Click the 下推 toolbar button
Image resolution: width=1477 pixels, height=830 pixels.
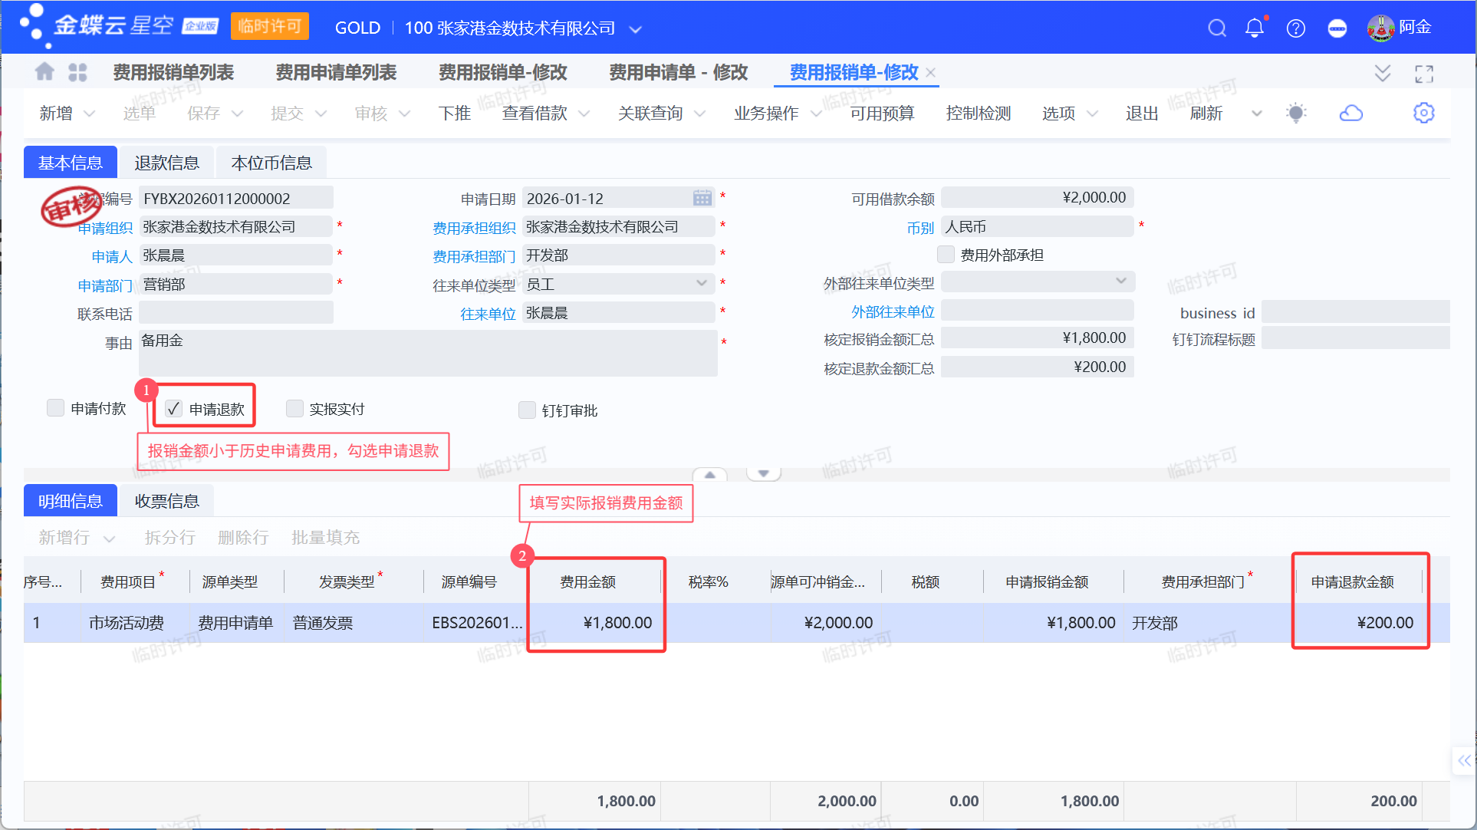(454, 114)
